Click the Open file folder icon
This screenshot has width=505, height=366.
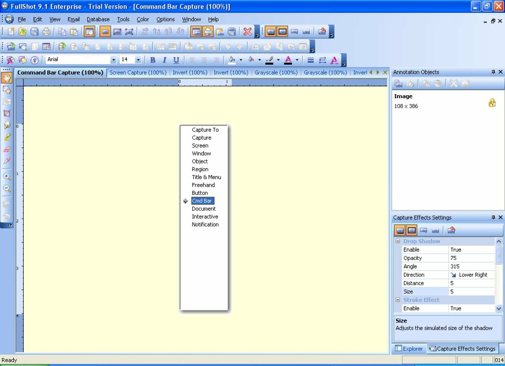coord(22,31)
